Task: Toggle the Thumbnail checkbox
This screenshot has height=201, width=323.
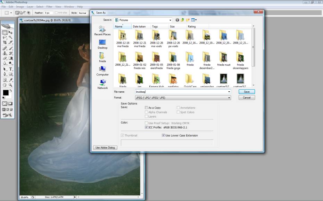Action: tap(122, 135)
